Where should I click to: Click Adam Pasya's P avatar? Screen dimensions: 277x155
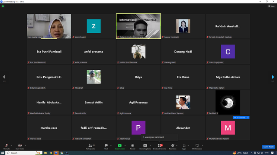(x=138, y=128)
